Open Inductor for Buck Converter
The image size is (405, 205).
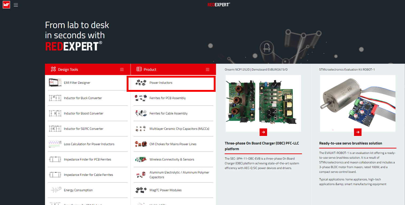click(x=83, y=98)
